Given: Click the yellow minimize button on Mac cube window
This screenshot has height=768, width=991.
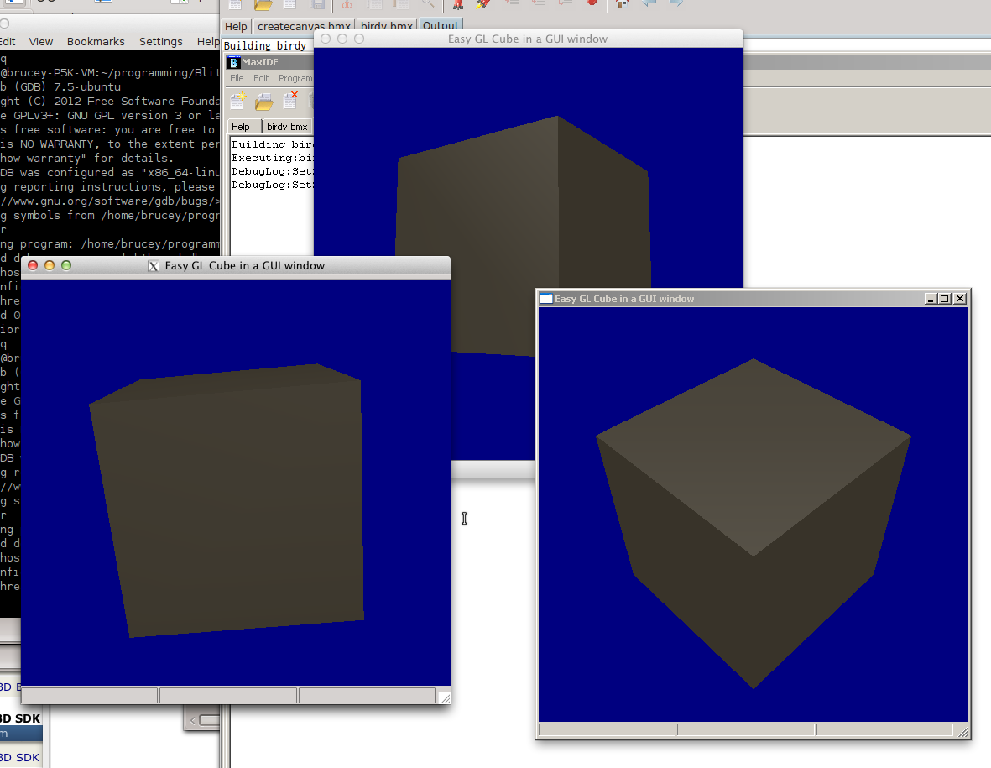Looking at the screenshot, I should click(50, 265).
